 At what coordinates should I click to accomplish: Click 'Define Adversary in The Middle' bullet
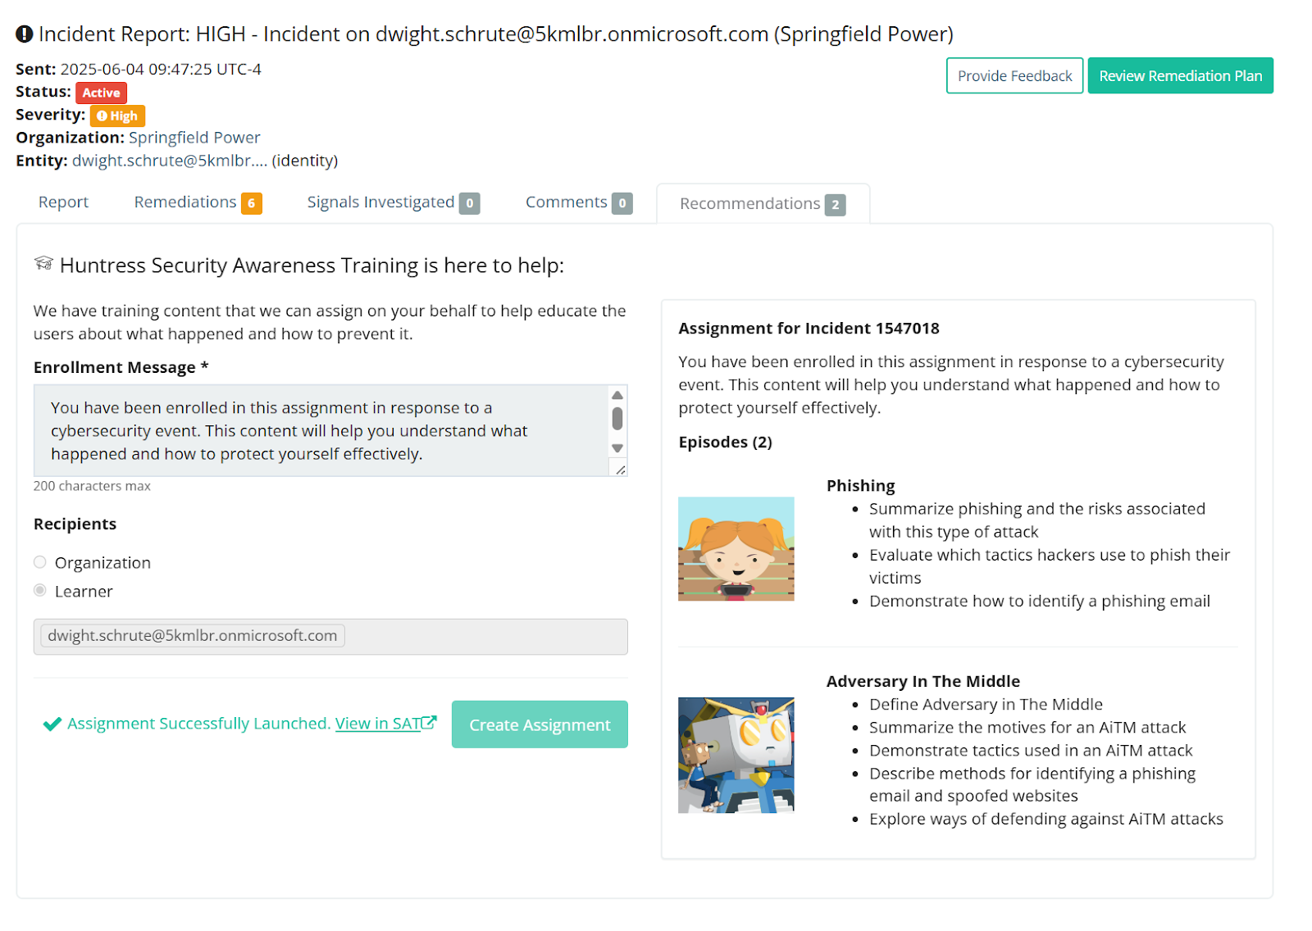986,705
